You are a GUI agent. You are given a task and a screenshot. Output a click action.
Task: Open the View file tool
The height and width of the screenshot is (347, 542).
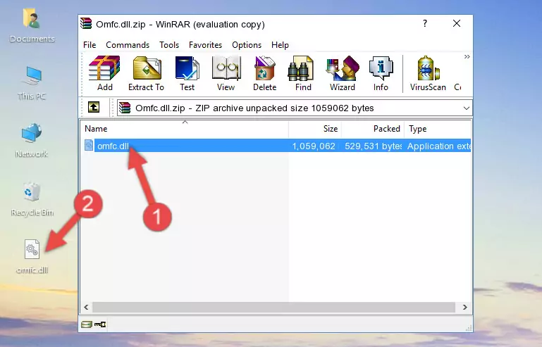226,73
